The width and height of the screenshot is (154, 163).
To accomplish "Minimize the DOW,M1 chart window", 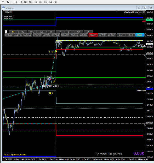I will point(139,8).
